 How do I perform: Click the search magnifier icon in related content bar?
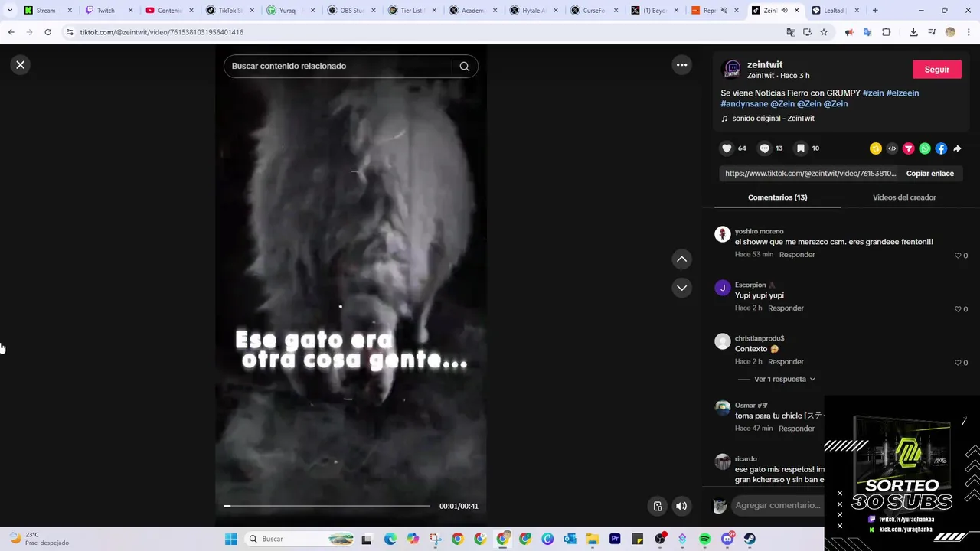pos(464,66)
